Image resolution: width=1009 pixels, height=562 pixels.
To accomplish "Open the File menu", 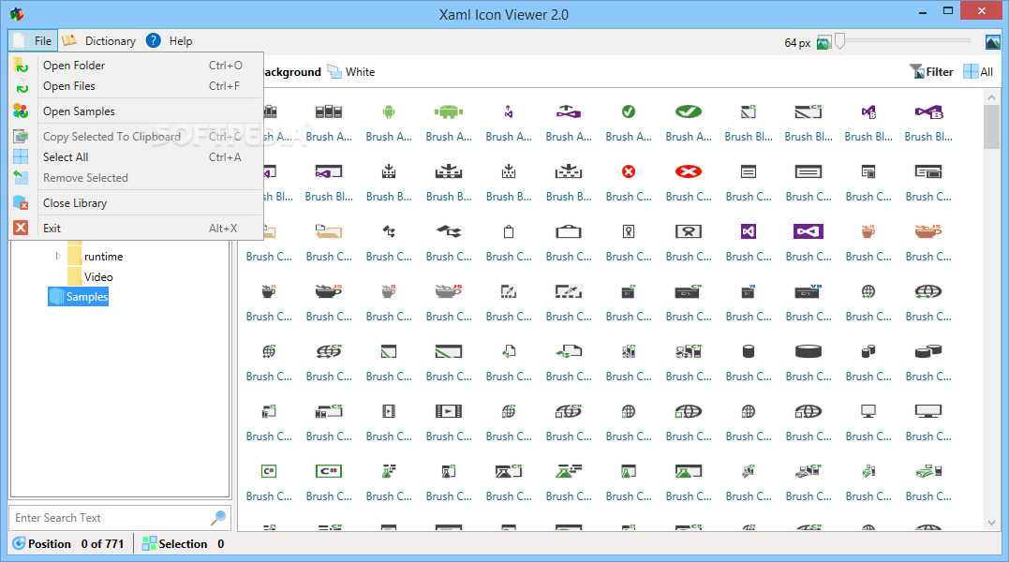I will [33, 40].
